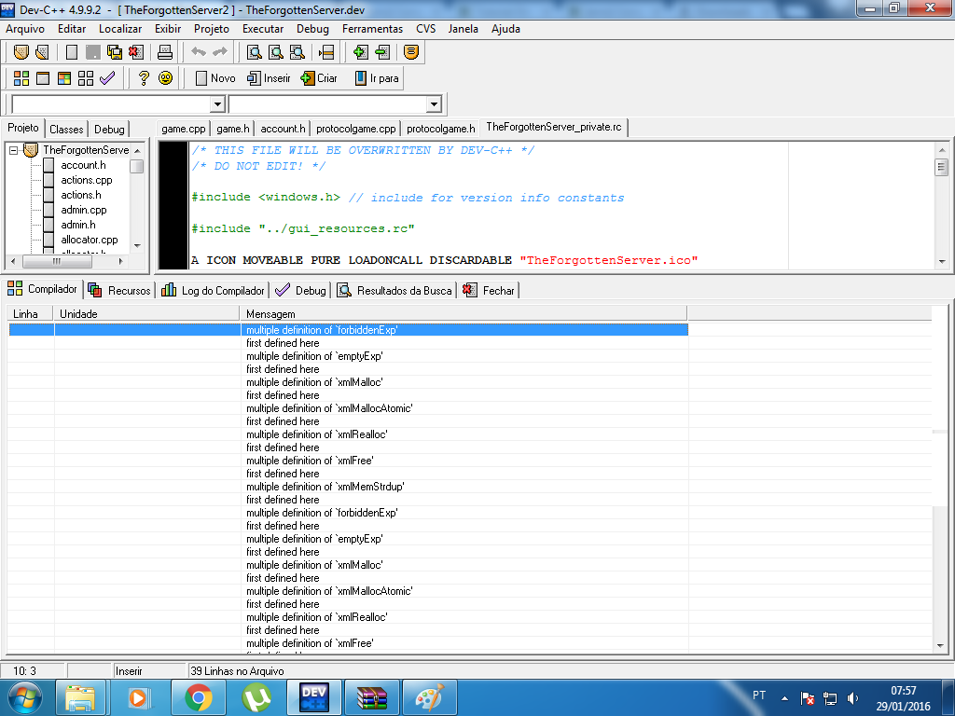
Task: Select highlighted `forbiddenExp' error row
Action: click(348, 330)
